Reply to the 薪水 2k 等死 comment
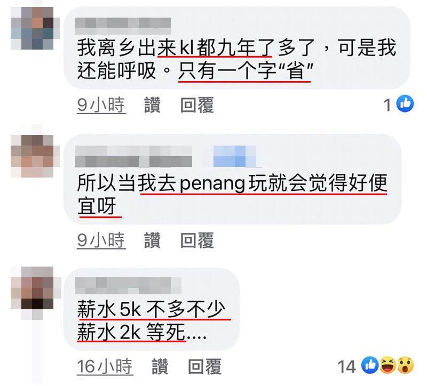Screen dimensions: 427x386 [205, 366]
